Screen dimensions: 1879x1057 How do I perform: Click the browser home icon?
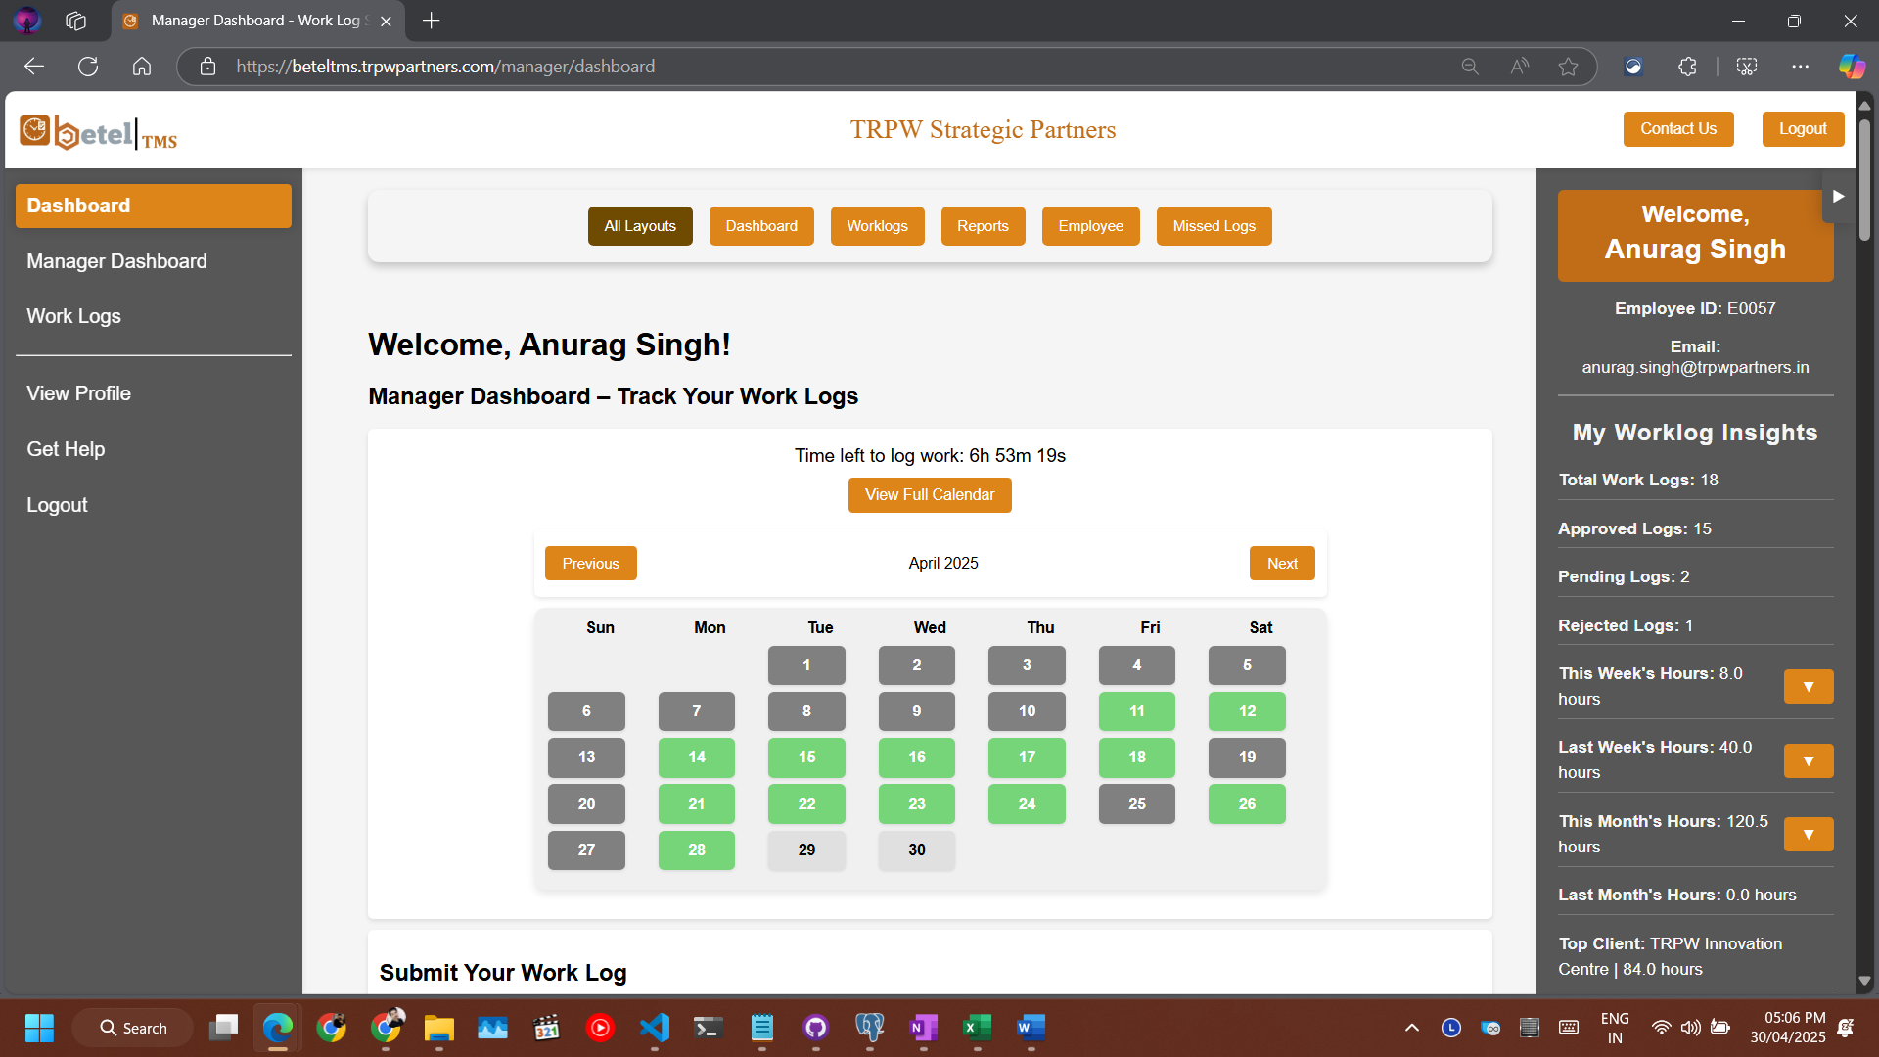coord(142,67)
